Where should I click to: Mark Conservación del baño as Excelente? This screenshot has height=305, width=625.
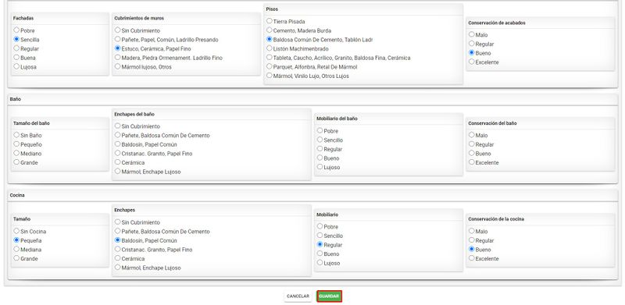click(472, 162)
